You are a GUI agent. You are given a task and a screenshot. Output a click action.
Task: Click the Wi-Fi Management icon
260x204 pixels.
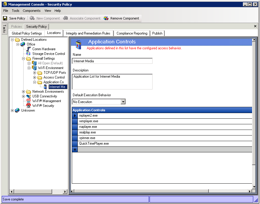pyautogui.click(x=29, y=101)
